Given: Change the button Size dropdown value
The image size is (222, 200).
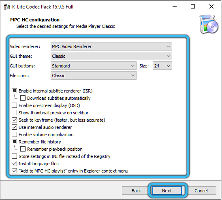Looking at the screenshot, I should click(x=162, y=66).
